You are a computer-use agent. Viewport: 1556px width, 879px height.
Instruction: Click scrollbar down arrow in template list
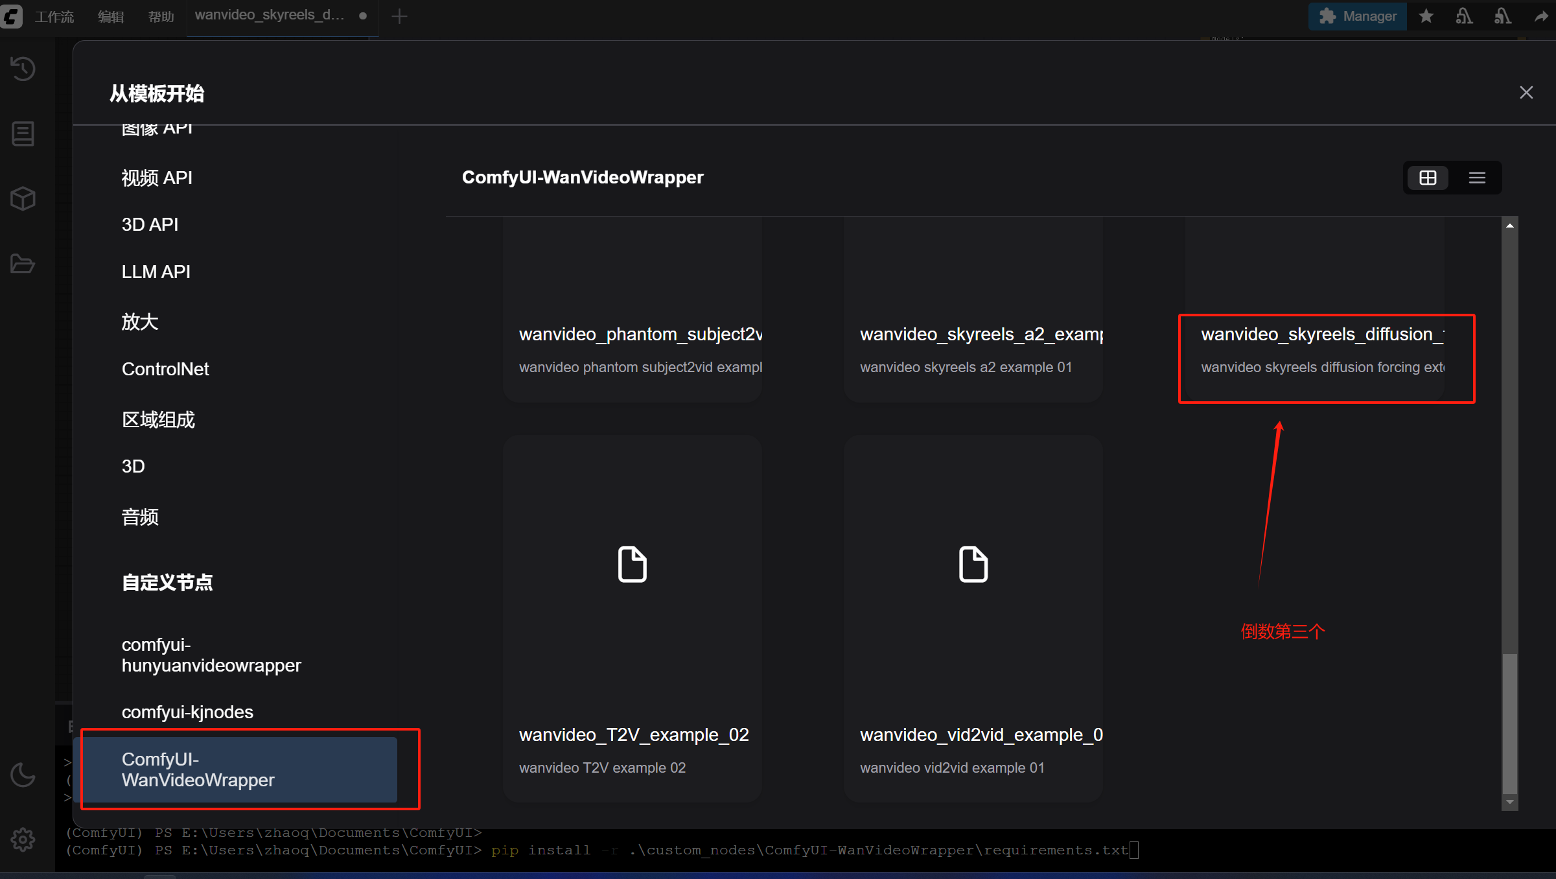[1510, 803]
